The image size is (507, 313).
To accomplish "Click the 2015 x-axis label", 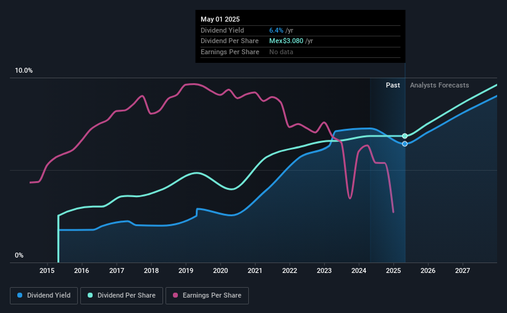I will click(47, 270).
